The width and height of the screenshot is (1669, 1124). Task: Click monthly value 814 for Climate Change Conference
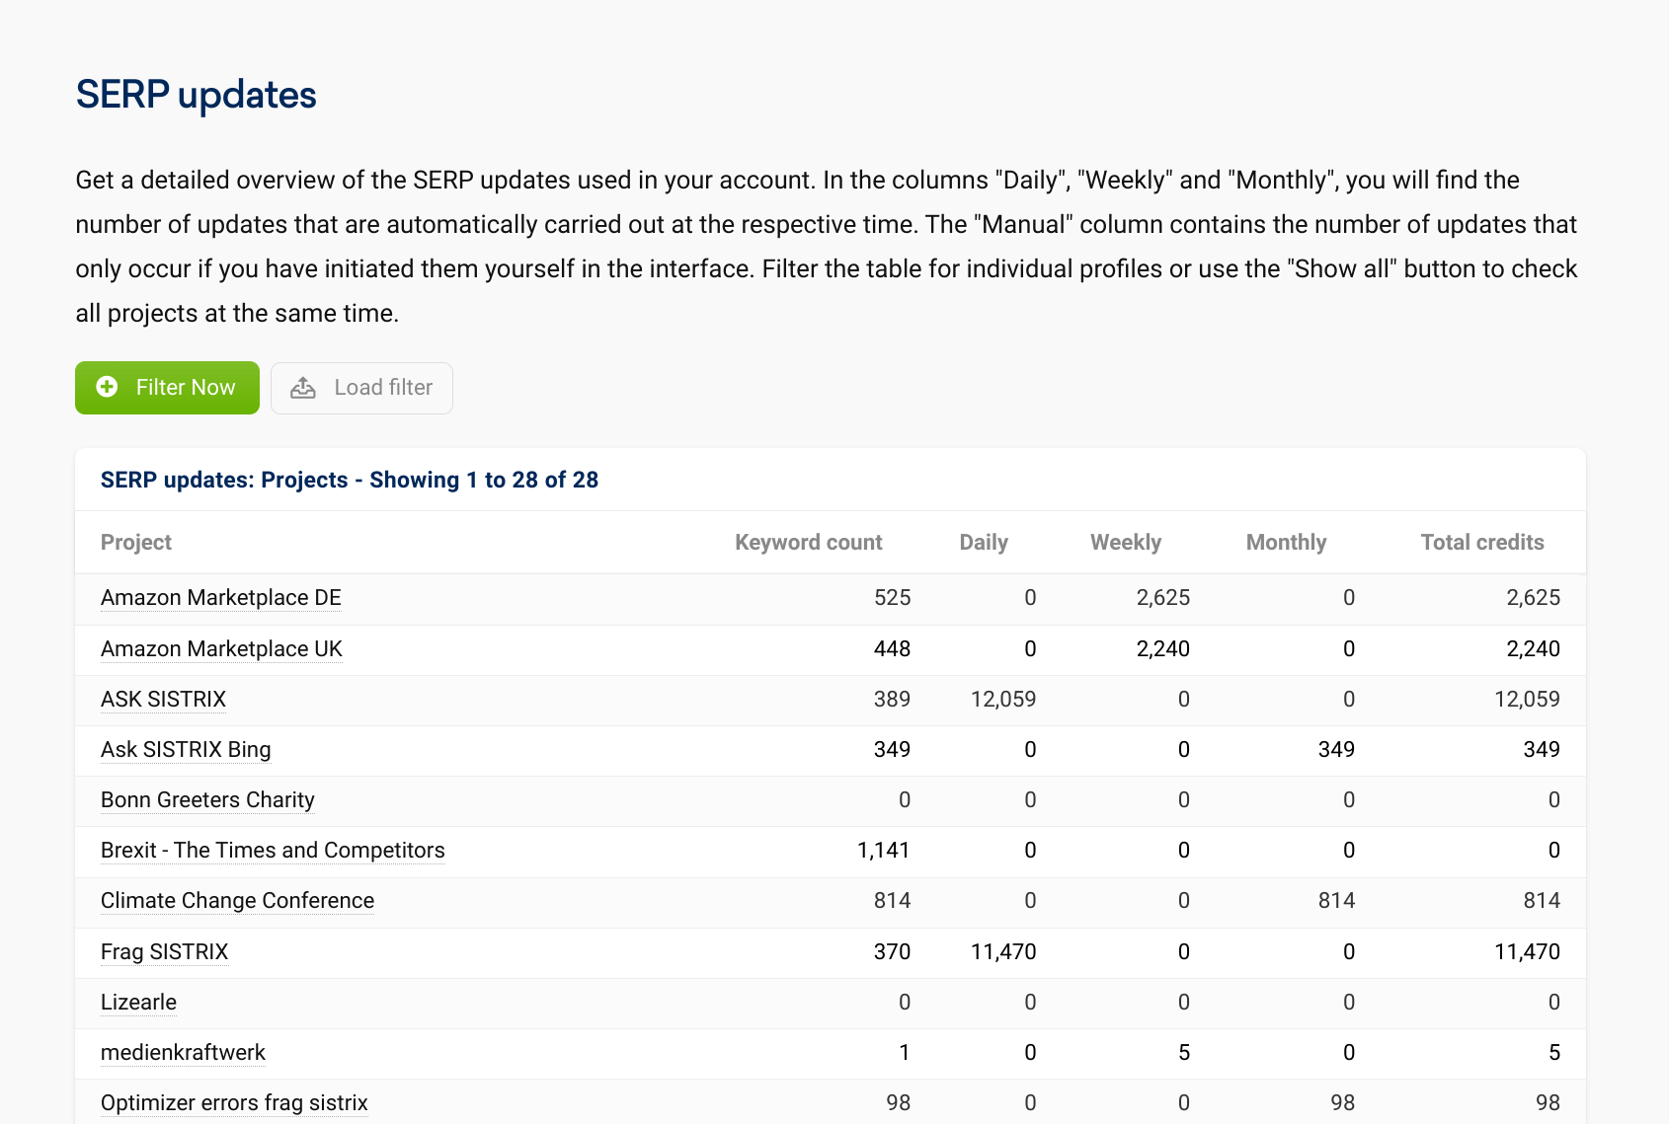coord(1336,901)
